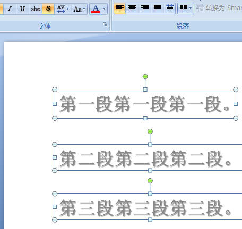242x229 pixels.
Task: Click Convert to SmartArt button
Action: [x=219, y=8]
